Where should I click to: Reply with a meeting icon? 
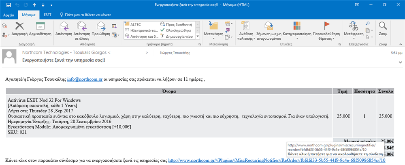point(115,26)
